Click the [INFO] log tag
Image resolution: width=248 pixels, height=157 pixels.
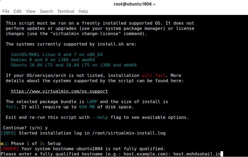8,133
